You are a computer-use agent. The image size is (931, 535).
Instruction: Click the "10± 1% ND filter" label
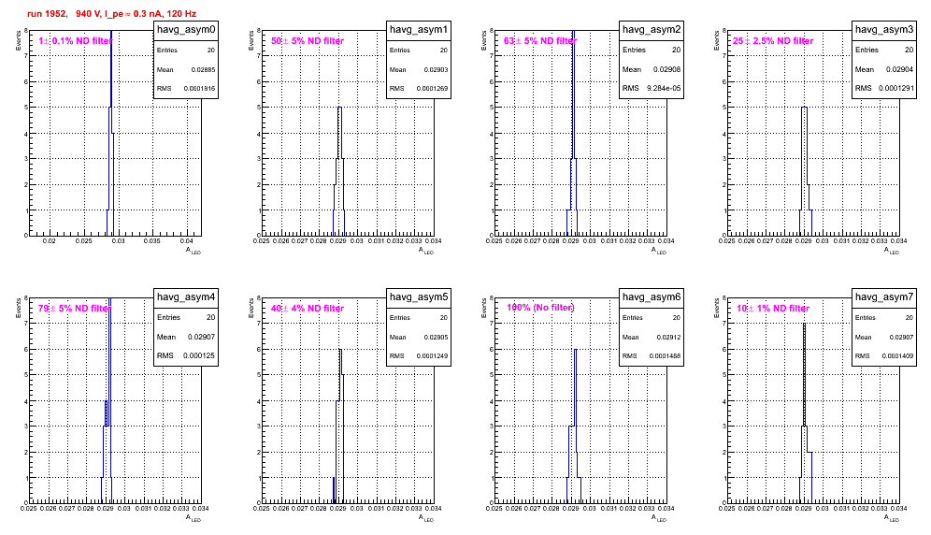(x=773, y=309)
